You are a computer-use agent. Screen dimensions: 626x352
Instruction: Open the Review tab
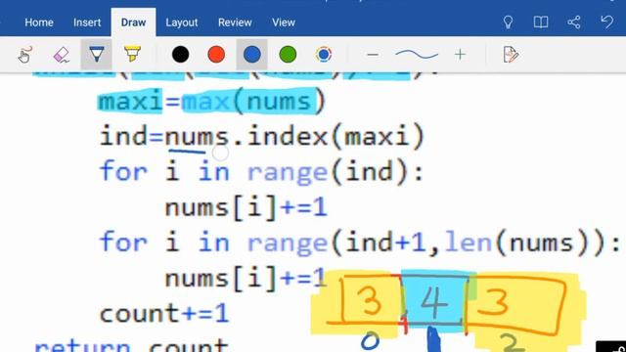235,22
